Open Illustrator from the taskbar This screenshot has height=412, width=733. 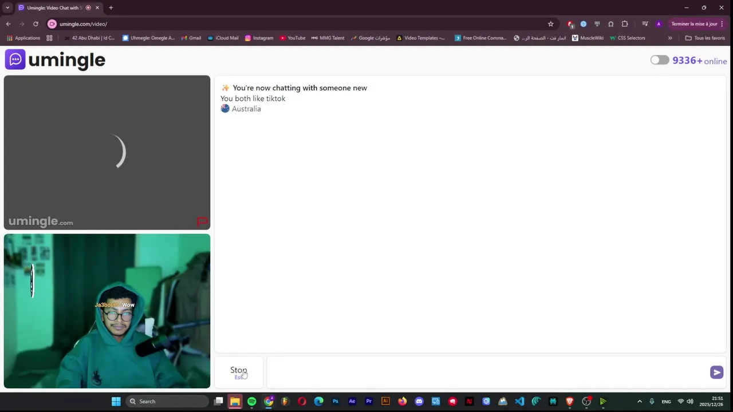coord(385,401)
